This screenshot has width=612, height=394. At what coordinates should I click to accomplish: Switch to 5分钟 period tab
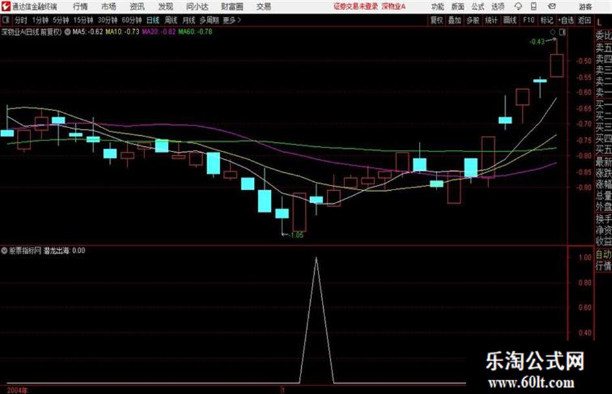61,20
